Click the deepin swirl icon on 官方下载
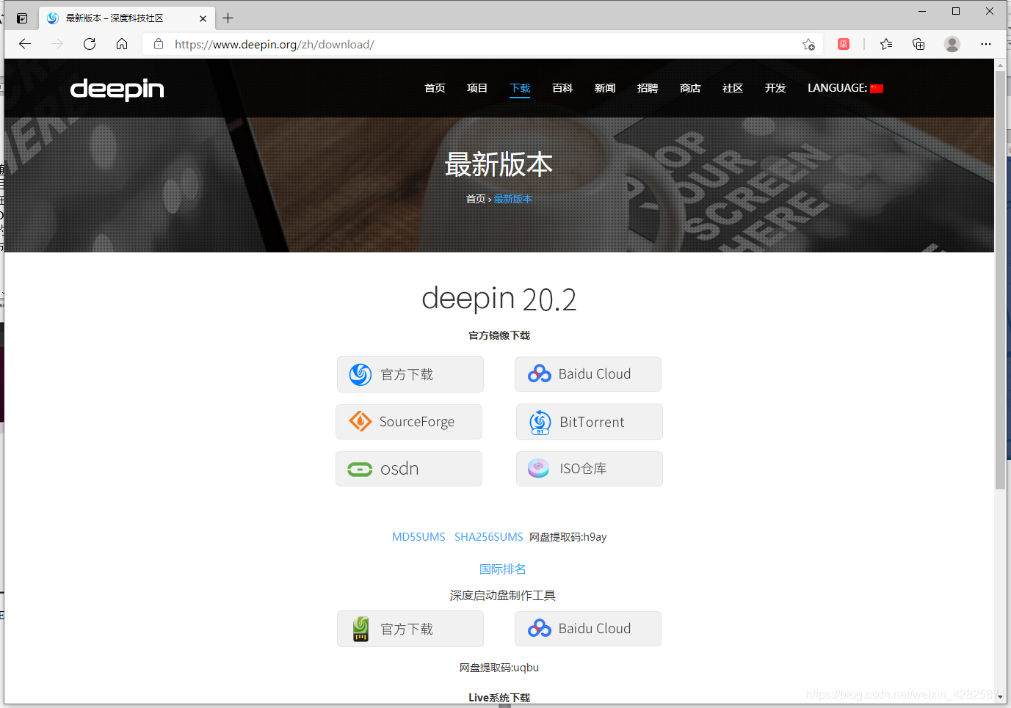The height and width of the screenshot is (708, 1011). coord(360,374)
